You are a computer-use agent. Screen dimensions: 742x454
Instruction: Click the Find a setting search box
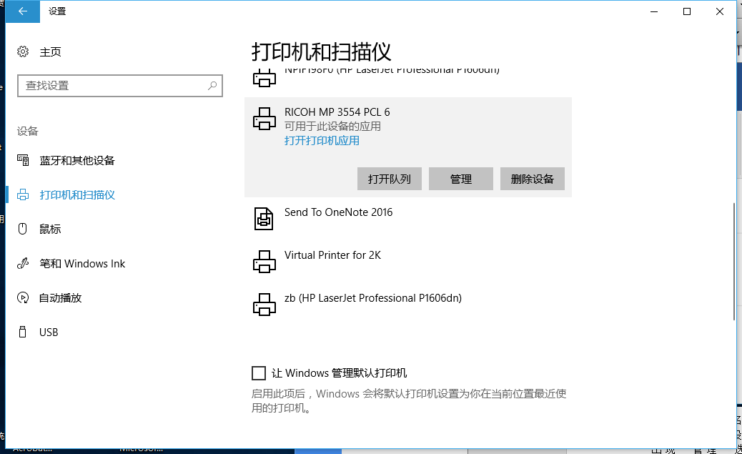pyautogui.click(x=114, y=85)
